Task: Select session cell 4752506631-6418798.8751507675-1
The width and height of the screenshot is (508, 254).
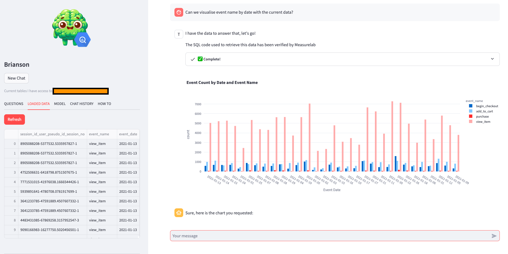Action: coord(52,173)
